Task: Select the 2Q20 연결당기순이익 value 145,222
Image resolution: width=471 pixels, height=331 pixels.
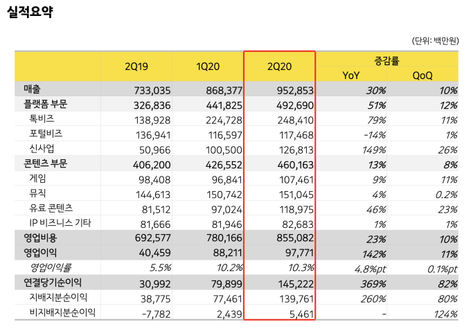Action: (293, 283)
